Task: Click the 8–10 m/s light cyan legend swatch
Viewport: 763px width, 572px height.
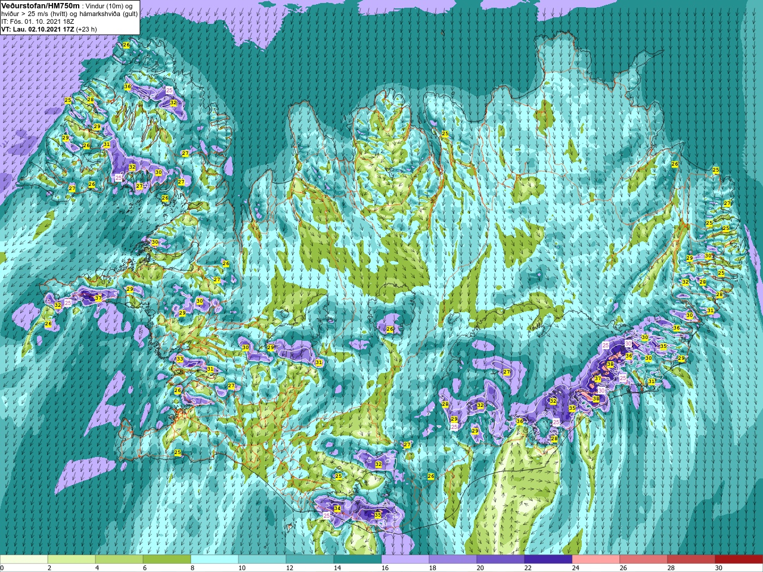Action: point(215,559)
